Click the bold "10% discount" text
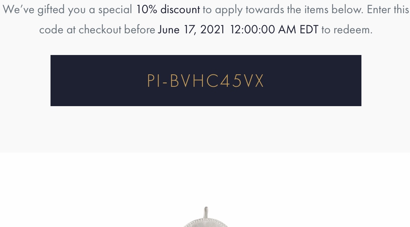Image resolution: width=410 pixels, height=227 pixels. [168, 10]
